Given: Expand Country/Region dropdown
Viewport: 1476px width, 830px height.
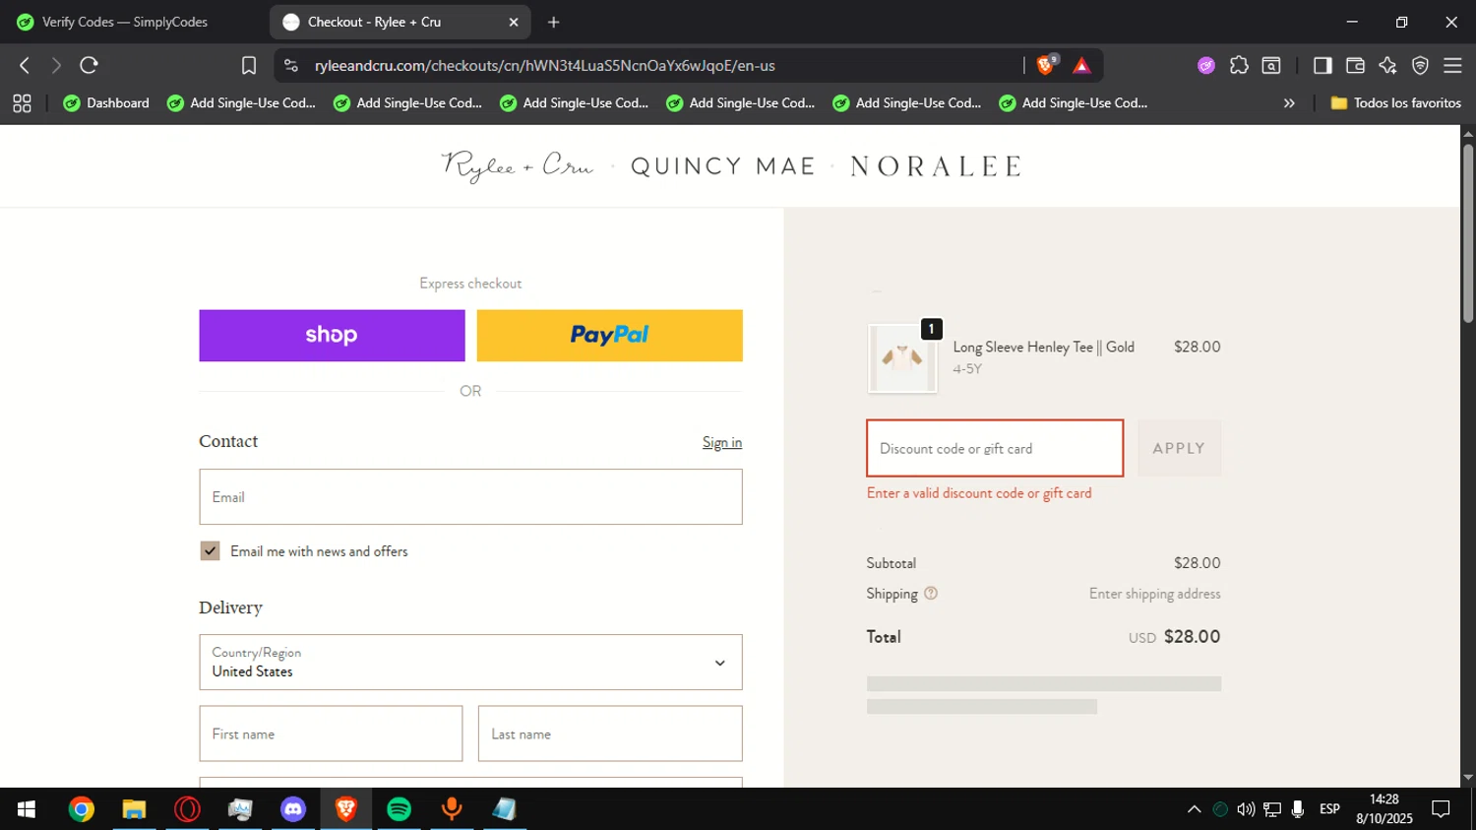Looking at the screenshot, I should point(470,662).
